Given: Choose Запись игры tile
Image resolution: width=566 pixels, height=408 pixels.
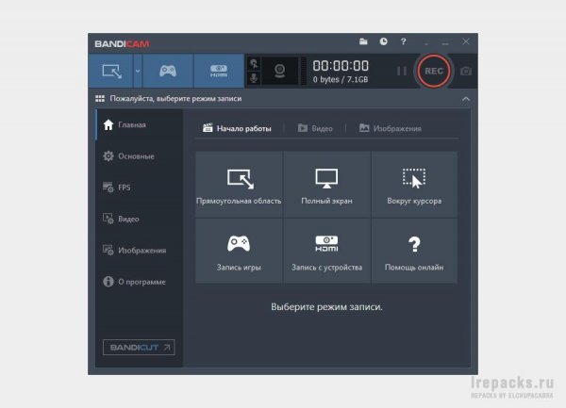Looking at the screenshot, I should pos(239,251).
